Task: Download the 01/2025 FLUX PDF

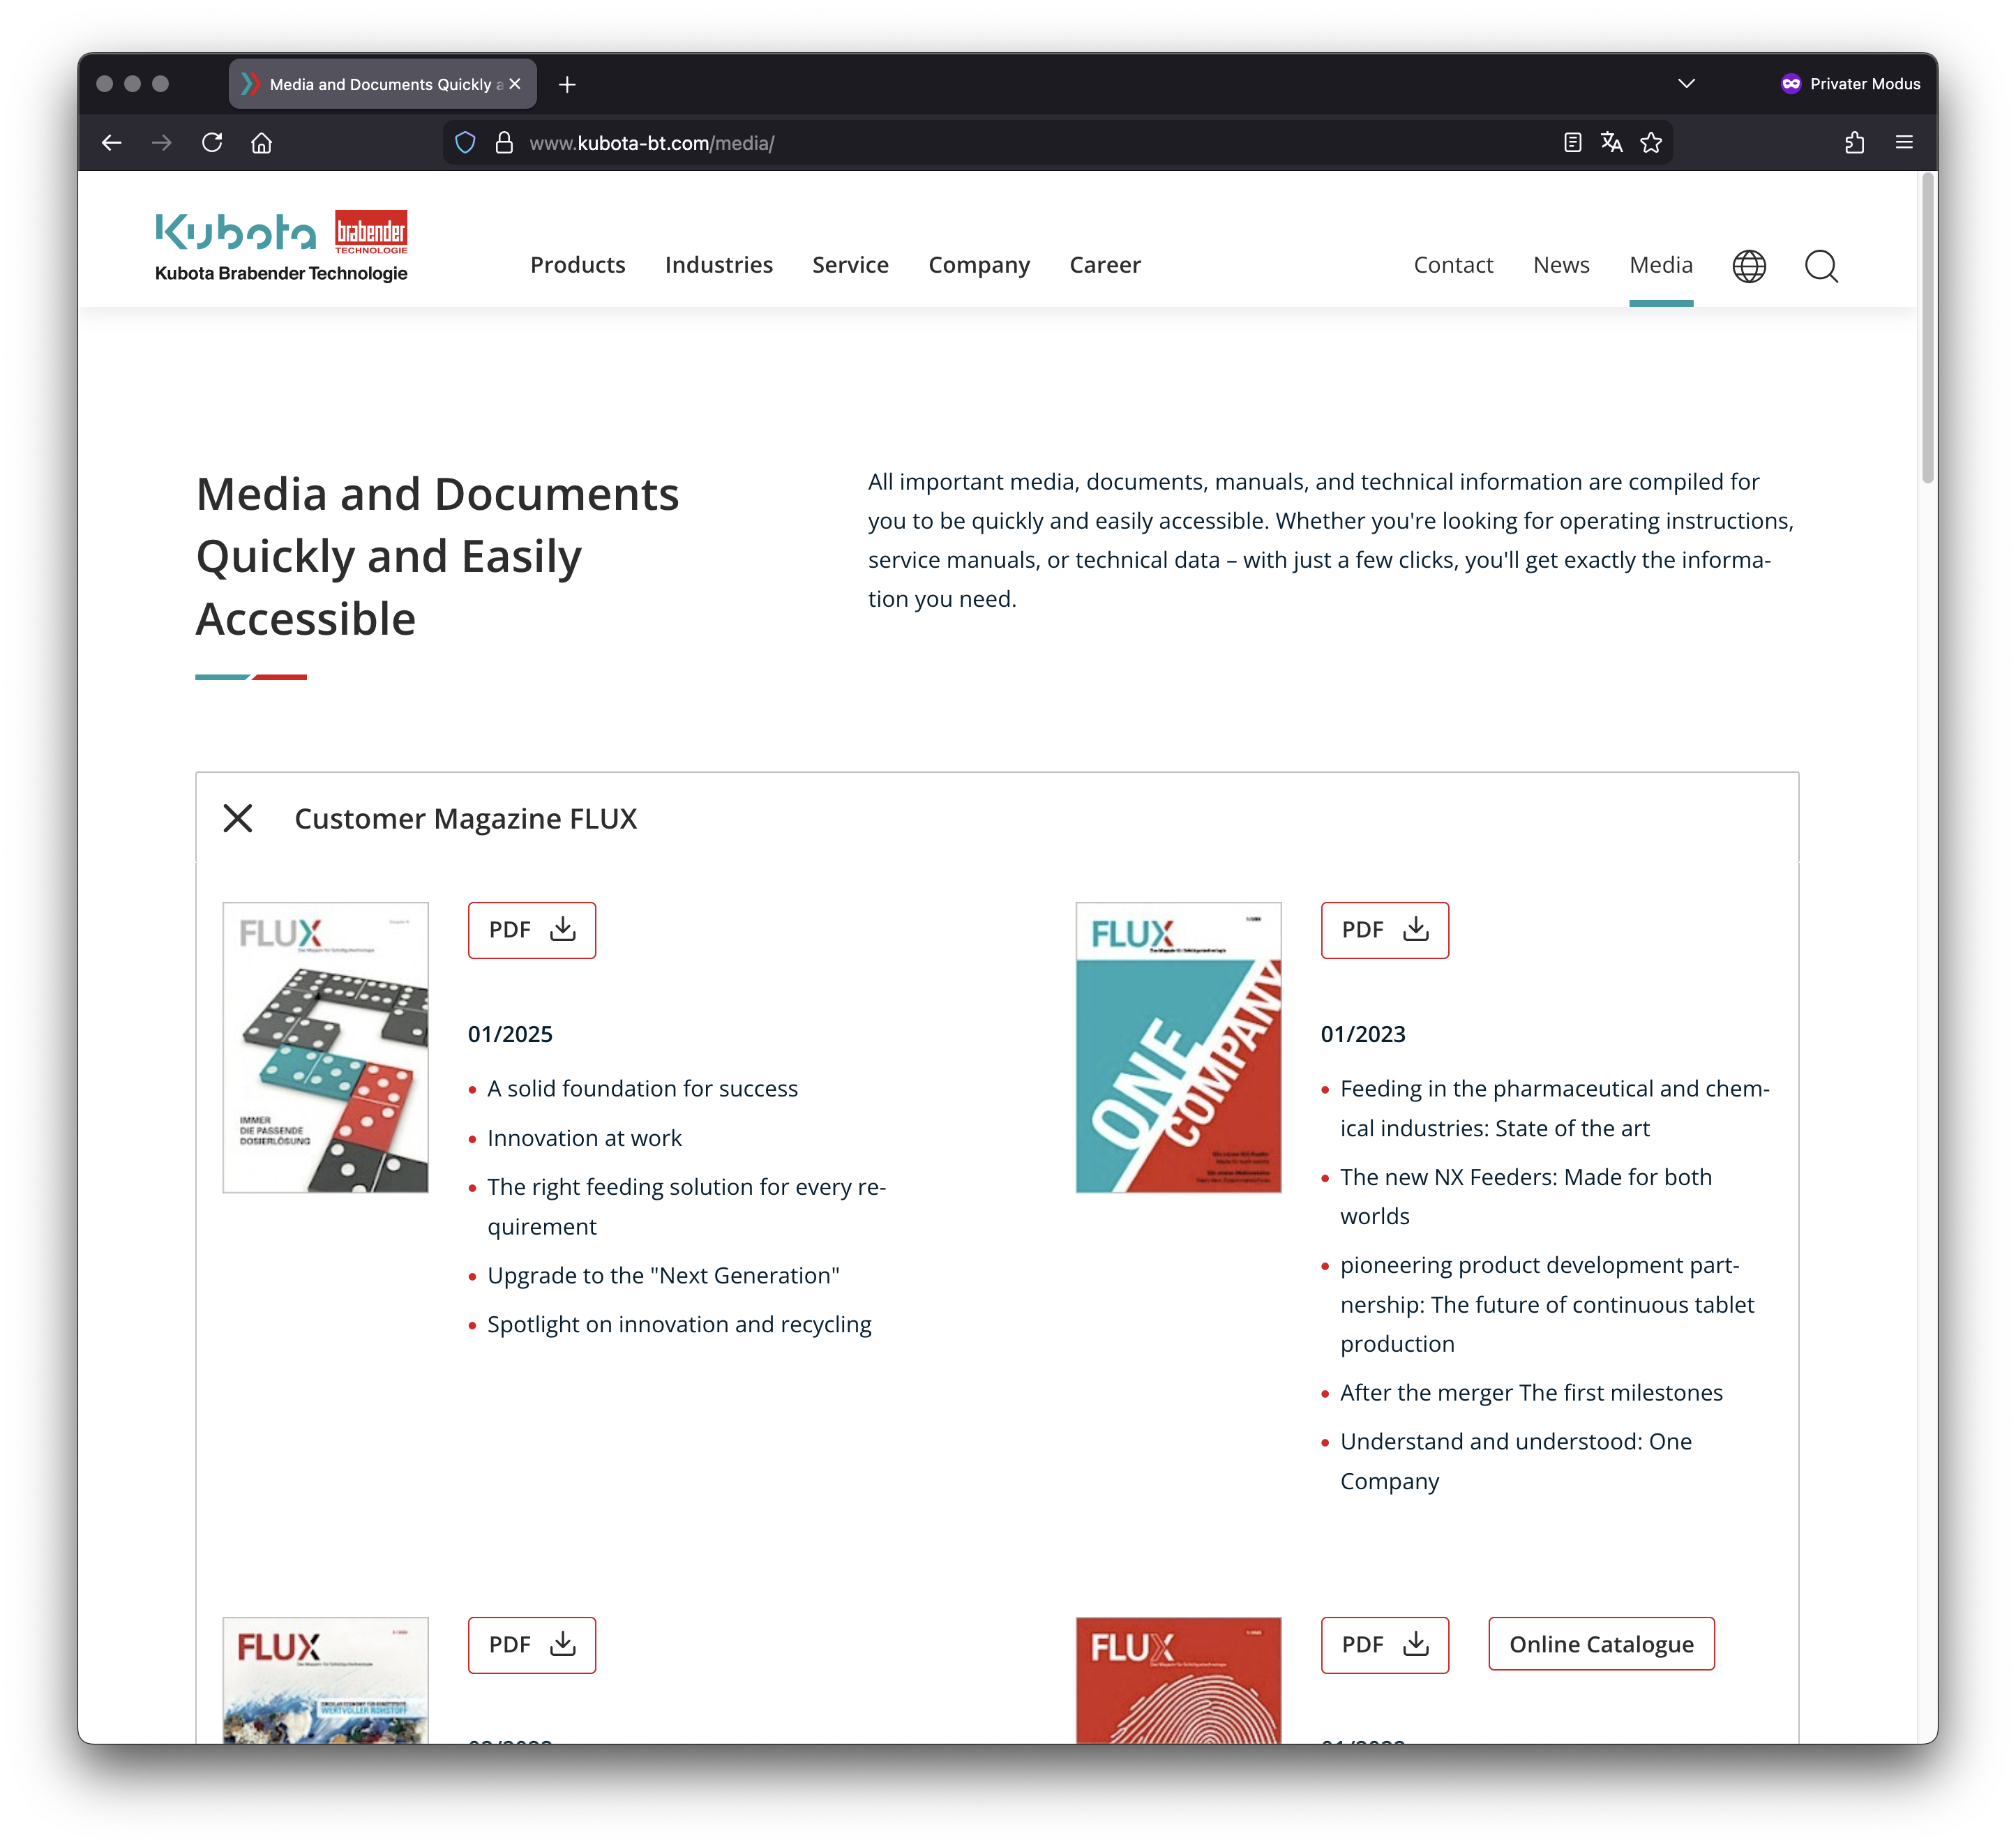Action: pyautogui.click(x=531, y=930)
